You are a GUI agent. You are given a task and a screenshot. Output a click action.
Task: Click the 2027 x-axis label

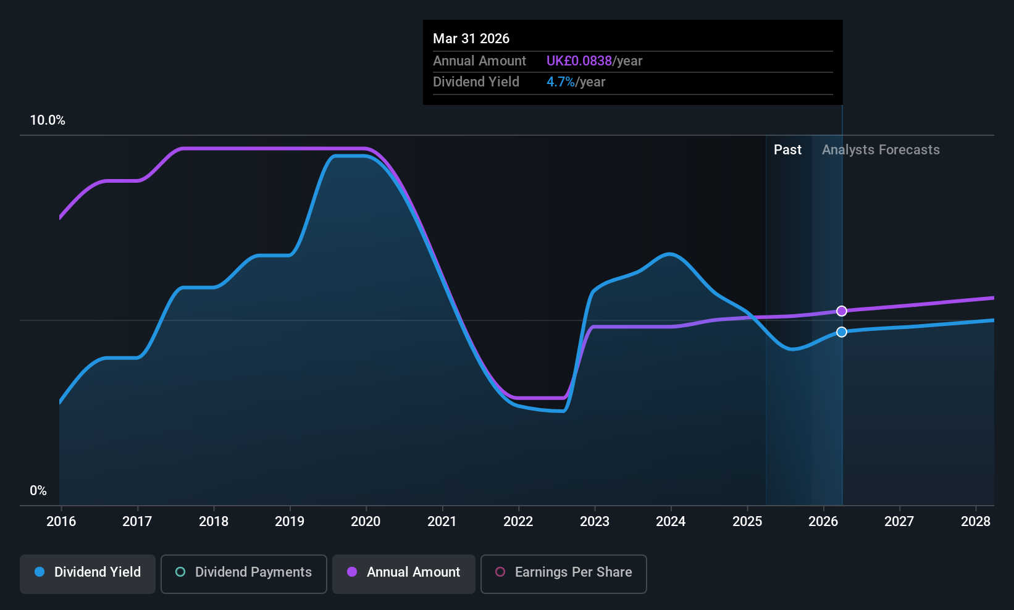(x=899, y=522)
